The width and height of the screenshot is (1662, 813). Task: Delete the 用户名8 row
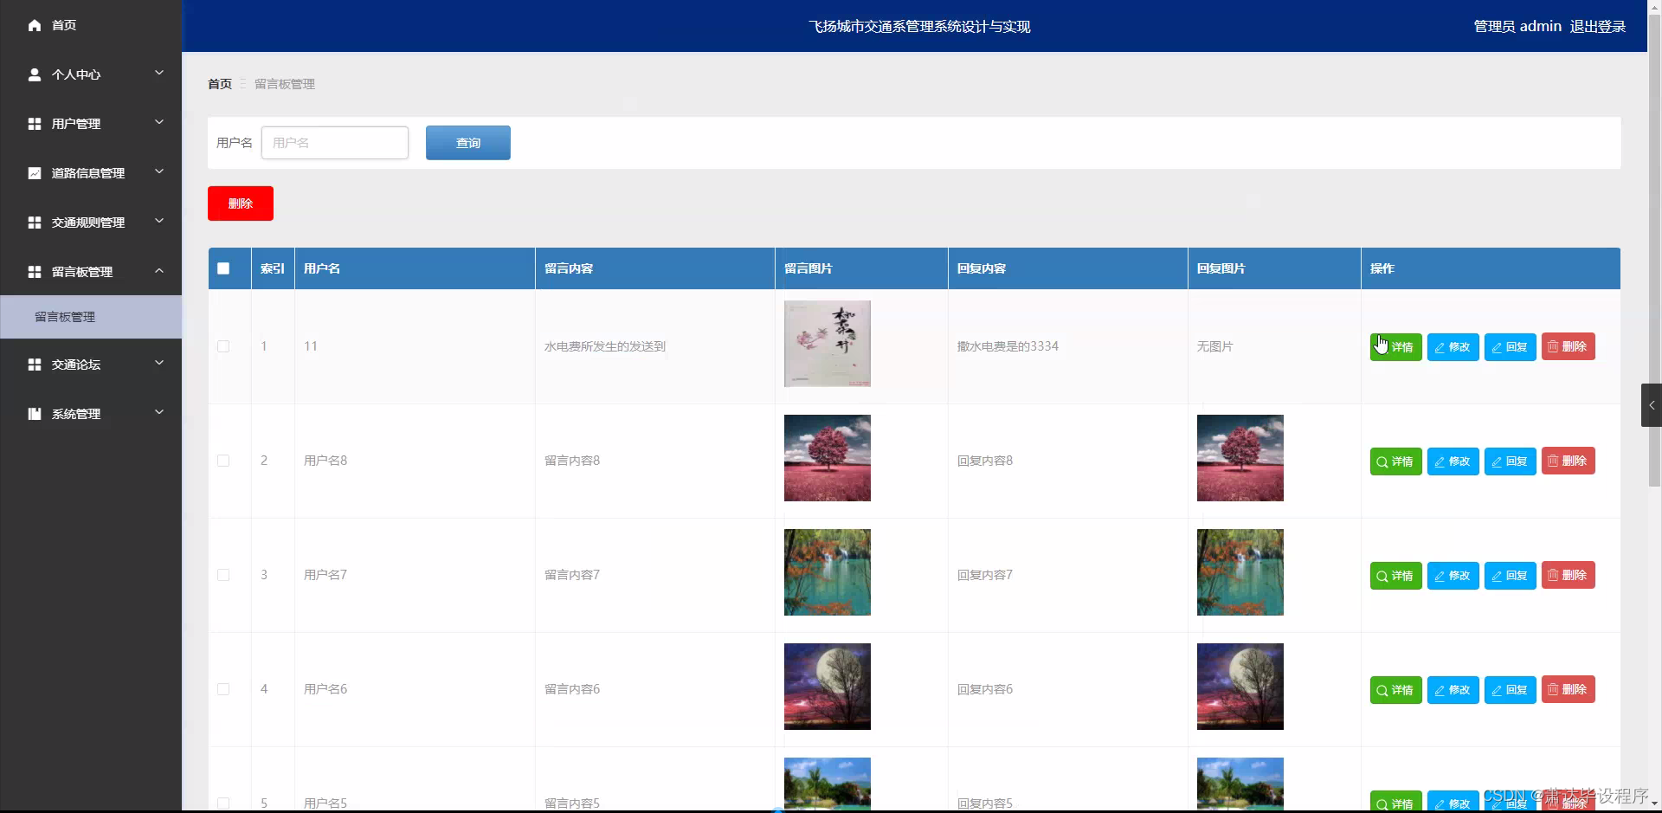1569,461
